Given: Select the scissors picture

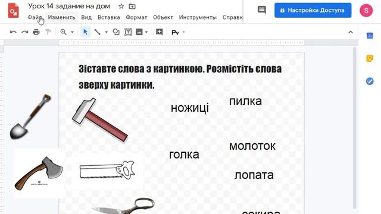Looking at the screenshot, I should point(123,206).
